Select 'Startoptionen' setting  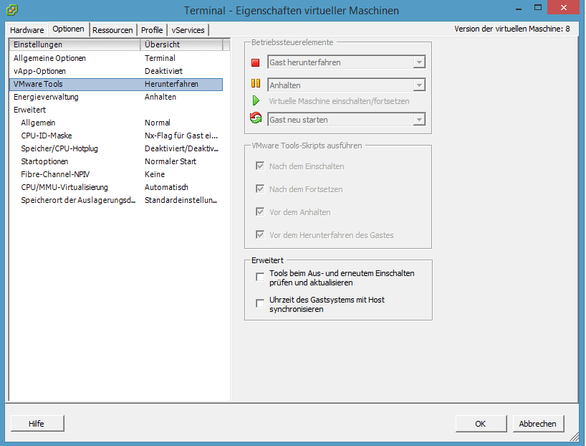tap(116, 161)
